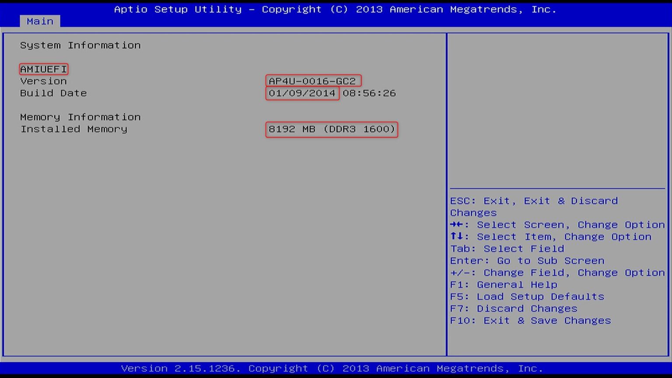Click F5: Load Setup Defaults
The image size is (672, 378).
527,297
